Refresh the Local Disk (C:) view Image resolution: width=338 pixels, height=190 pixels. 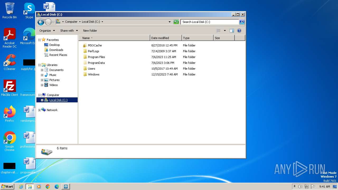pyautogui.click(x=176, y=22)
